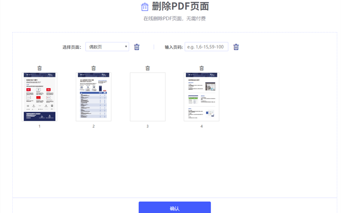The height and width of the screenshot is (213, 341).
Task: Click the trash icon above page 4
Action: tap(202, 68)
